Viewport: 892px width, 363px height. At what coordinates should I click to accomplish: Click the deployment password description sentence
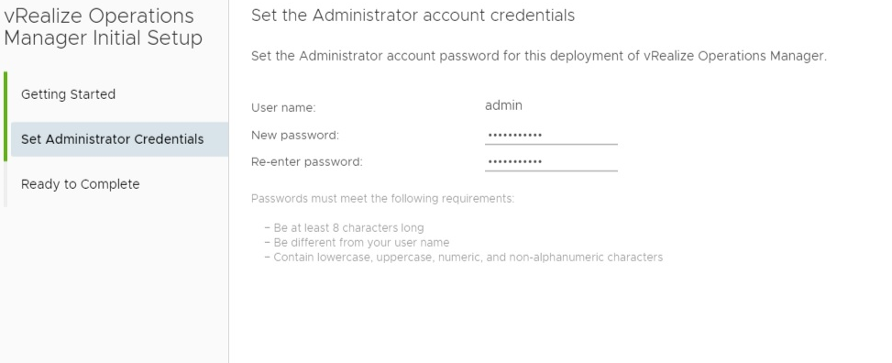coord(539,56)
